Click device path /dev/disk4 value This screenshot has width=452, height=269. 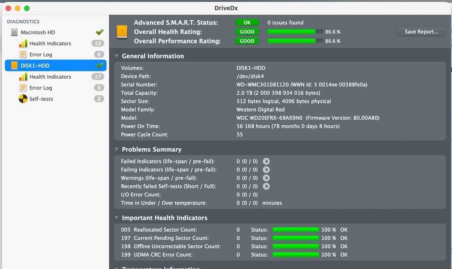click(x=250, y=76)
